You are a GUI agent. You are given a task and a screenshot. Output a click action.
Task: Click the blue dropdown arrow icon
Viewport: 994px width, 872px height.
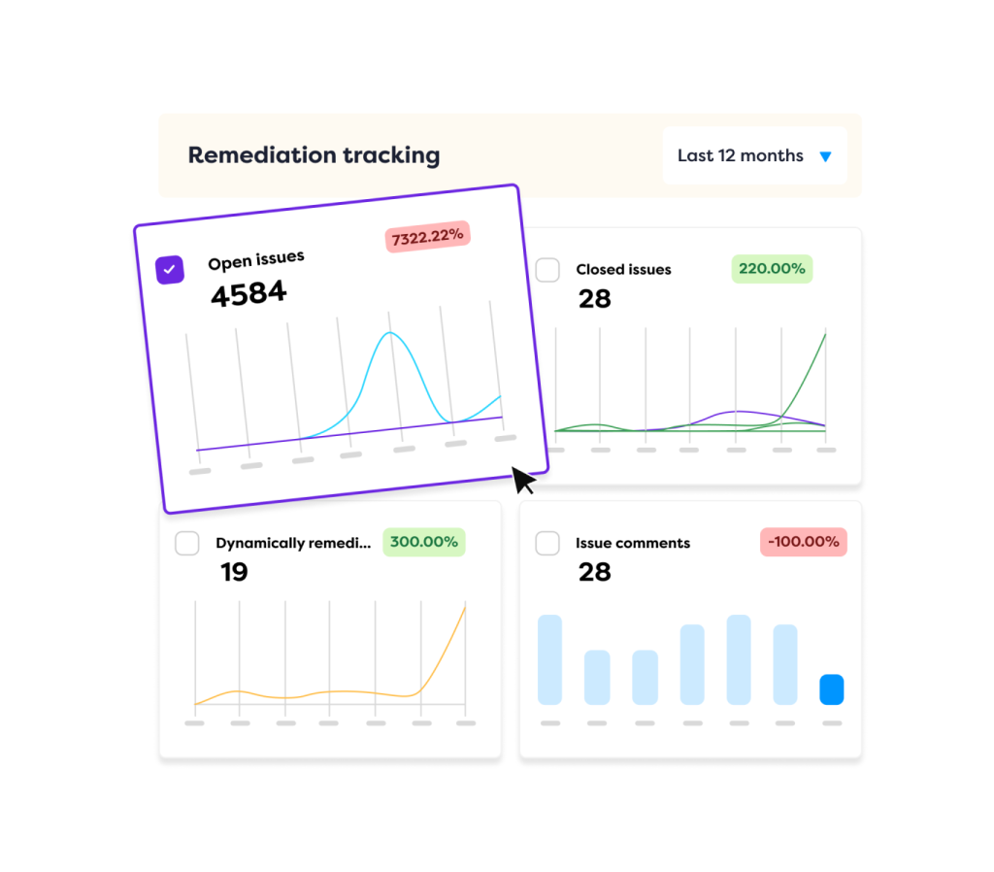[x=825, y=156]
